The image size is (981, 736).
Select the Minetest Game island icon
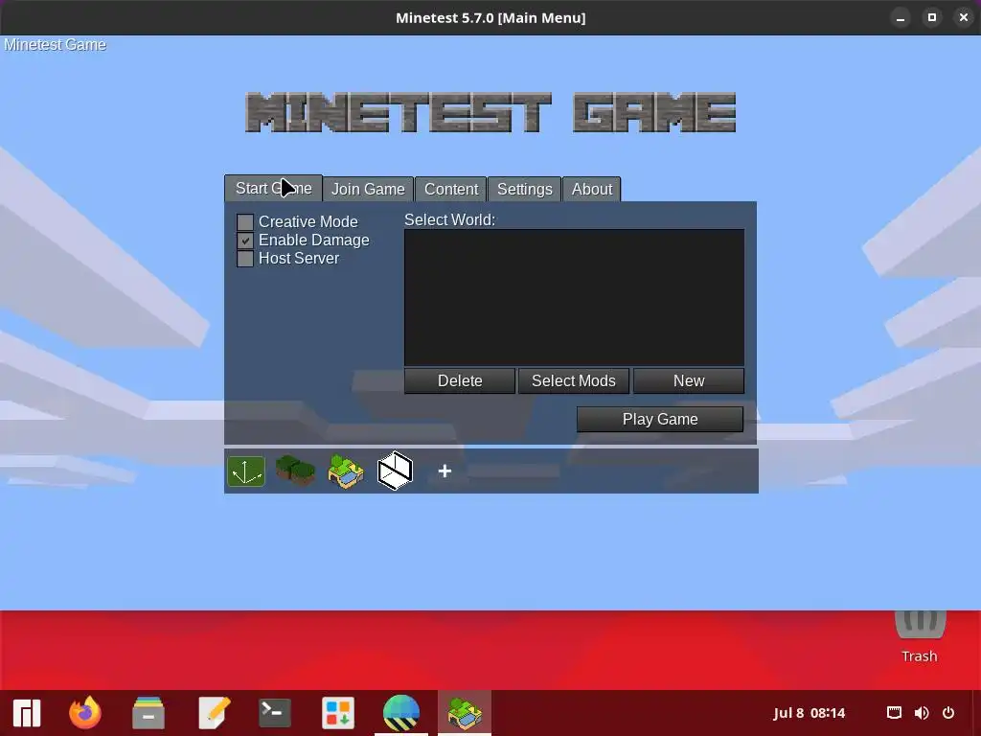click(x=345, y=471)
